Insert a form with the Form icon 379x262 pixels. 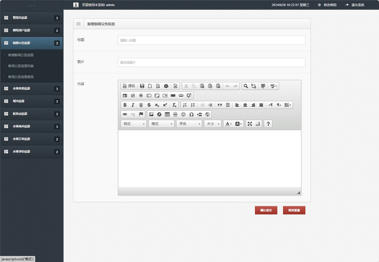coord(125,95)
